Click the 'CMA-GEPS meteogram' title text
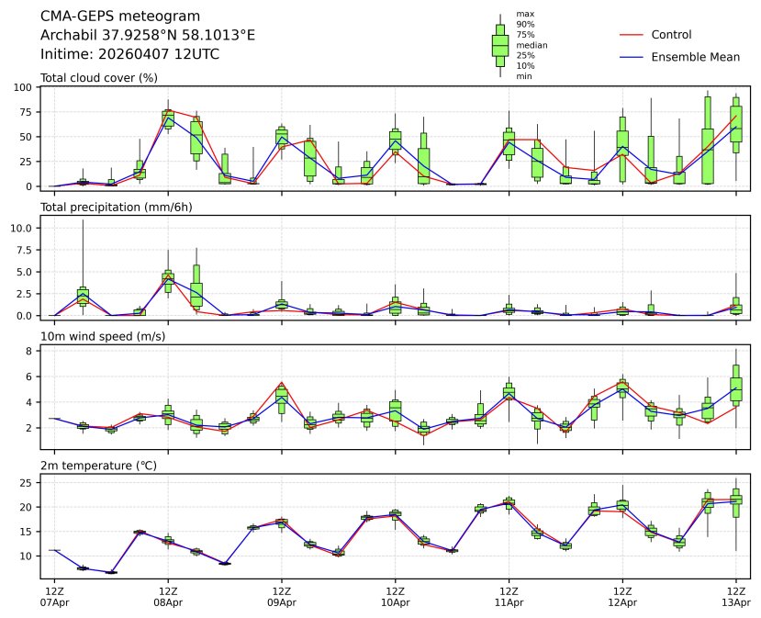This screenshot has height=618, width=761. tap(120, 16)
